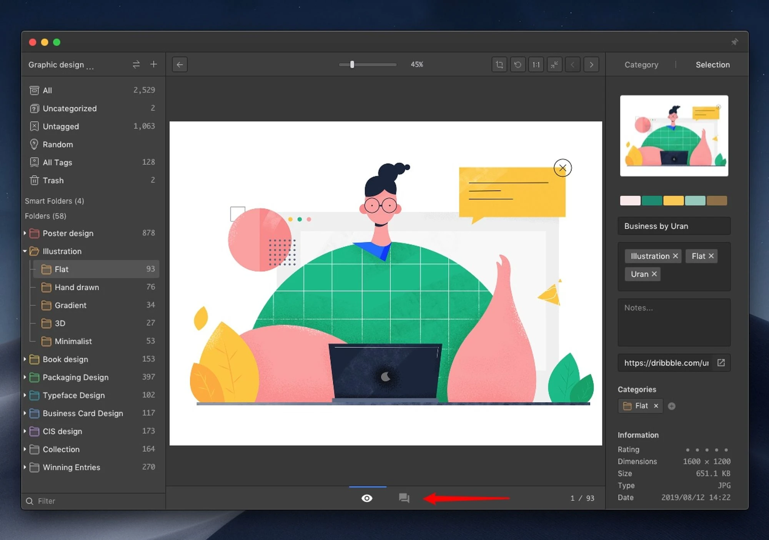Remove the Uran tag
This screenshot has height=540, width=769.
654,274
